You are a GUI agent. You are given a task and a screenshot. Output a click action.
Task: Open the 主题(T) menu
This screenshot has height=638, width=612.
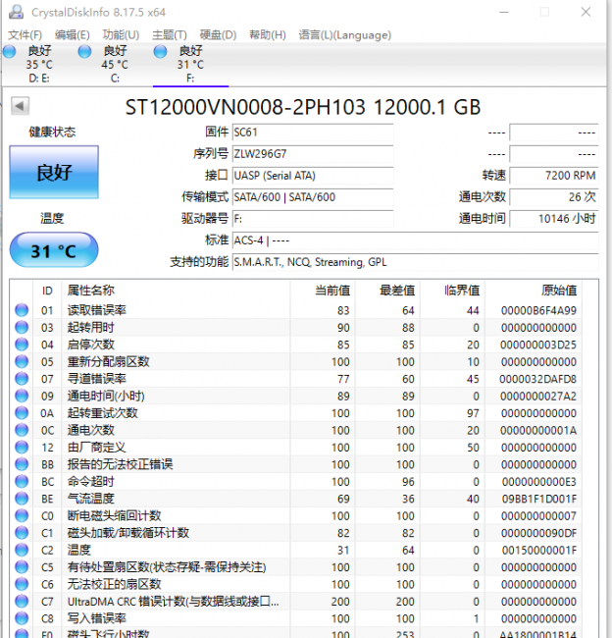pos(169,35)
